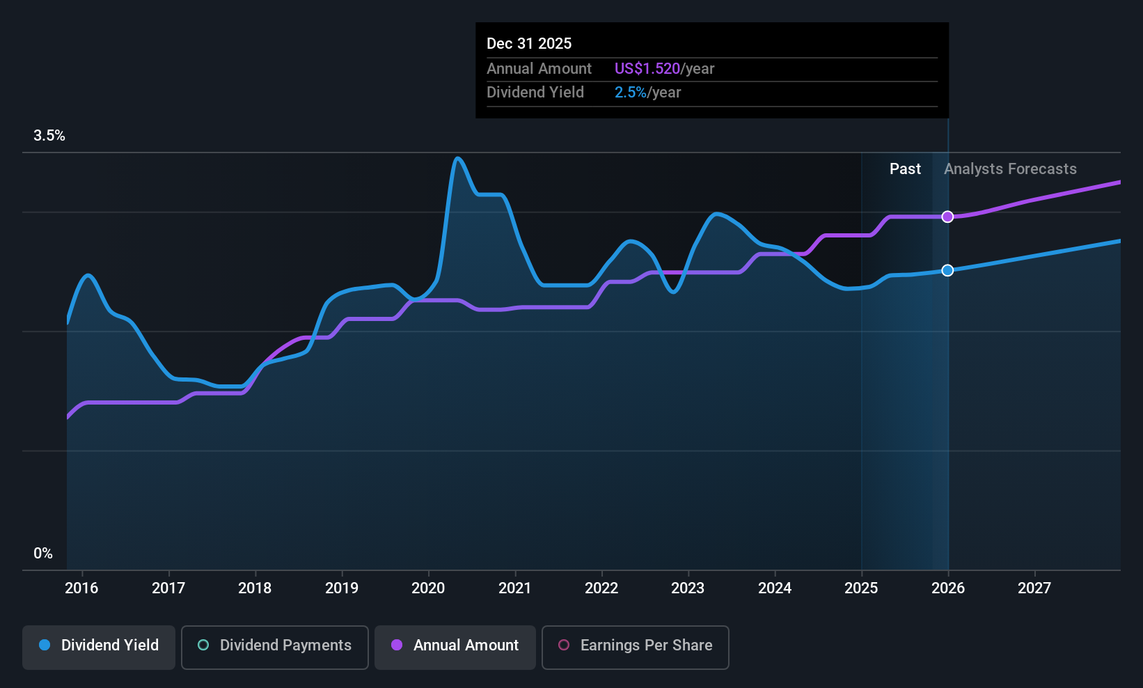
Task: Enable the Earnings Per Share series
Action: click(x=635, y=646)
